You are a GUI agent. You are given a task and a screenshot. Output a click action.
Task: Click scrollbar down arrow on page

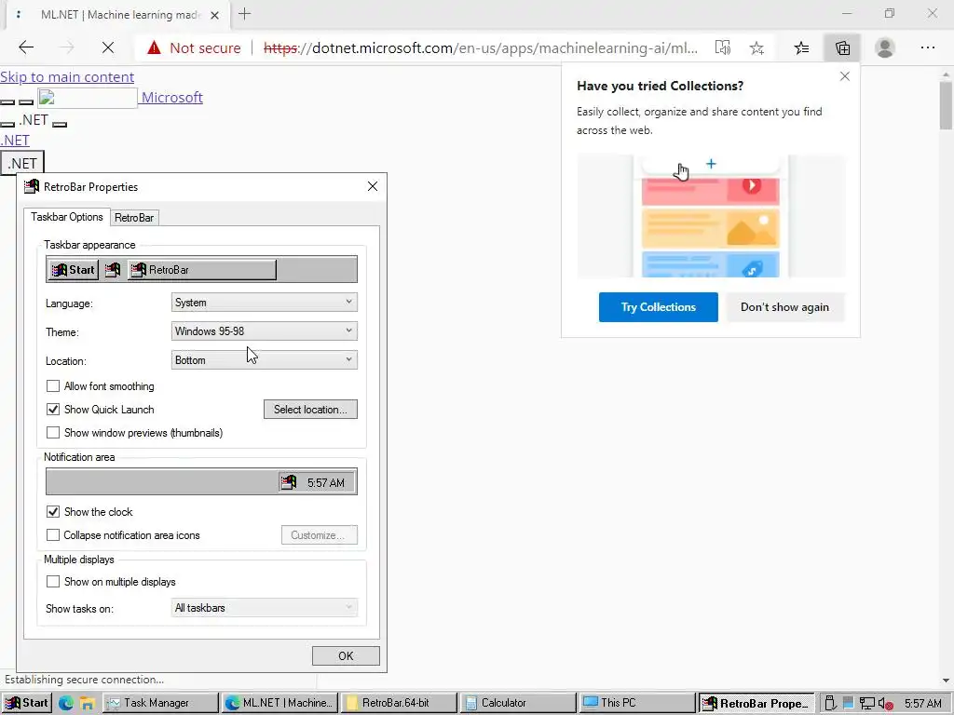pyautogui.click(x=946, y=680)
